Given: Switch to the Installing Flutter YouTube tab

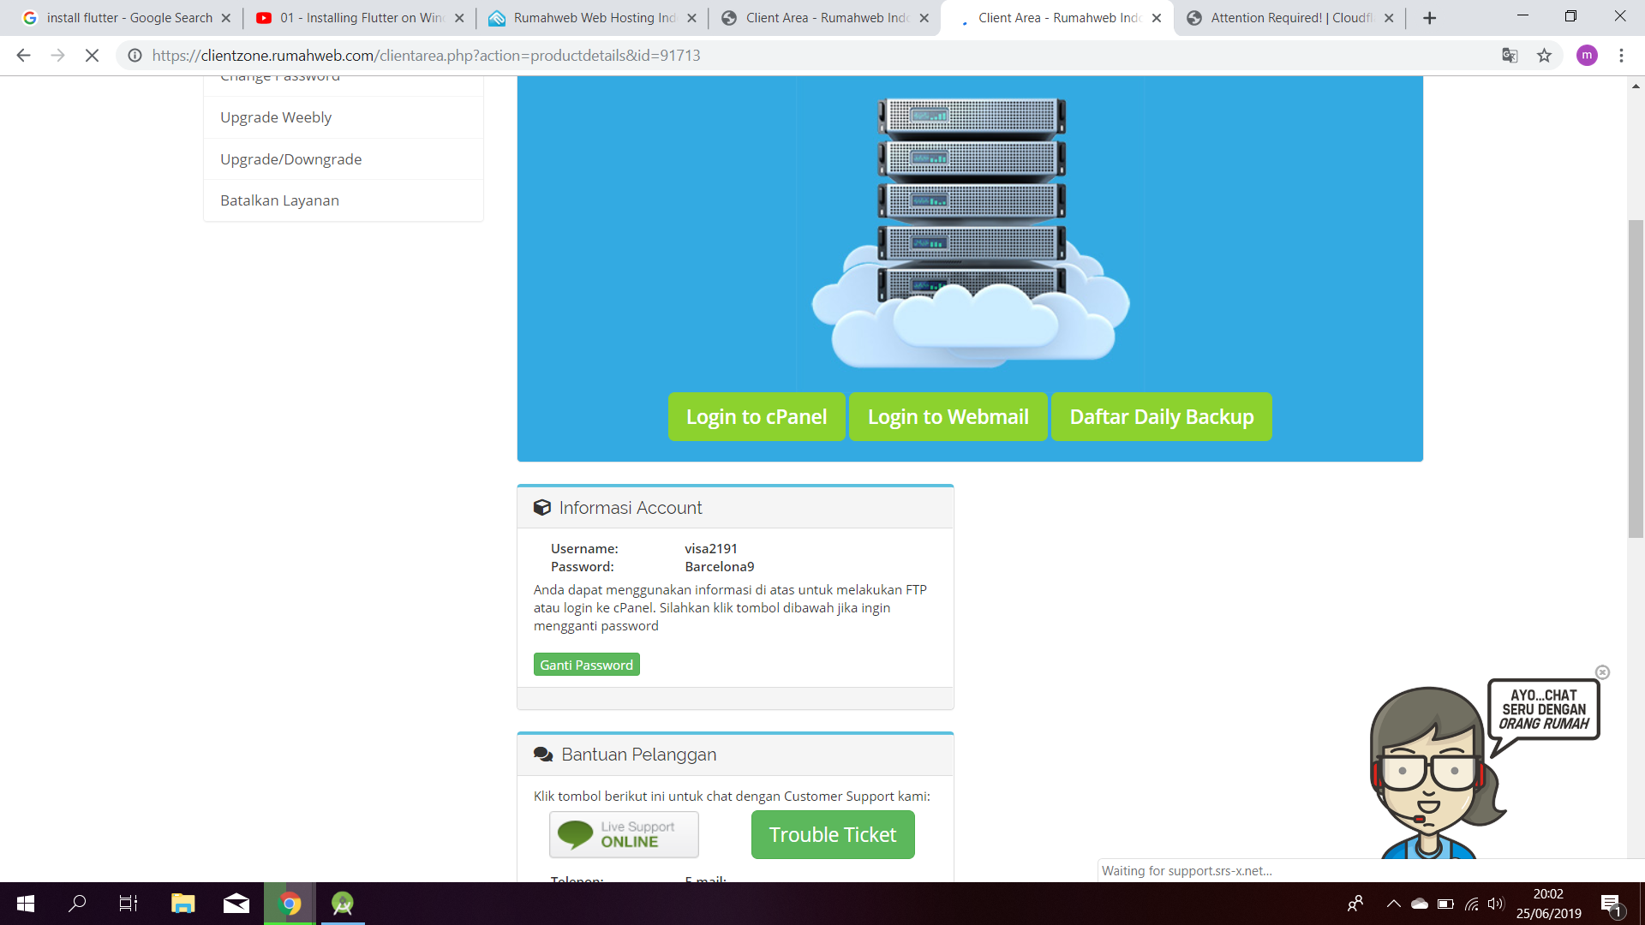Looking at the screenshot, I should [361, 18].
